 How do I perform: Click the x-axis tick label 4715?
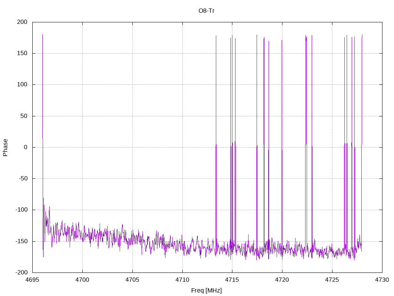(x=232, y=280)
